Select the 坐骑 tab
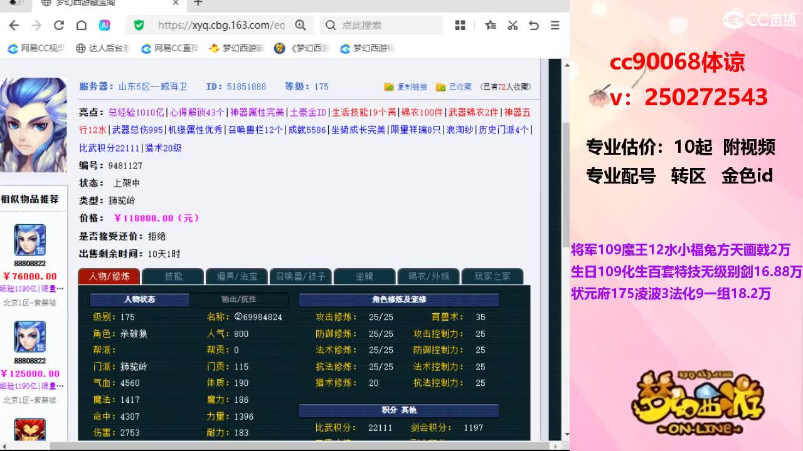The height and width of the screenshot is (451, 803). coord(364,276)
